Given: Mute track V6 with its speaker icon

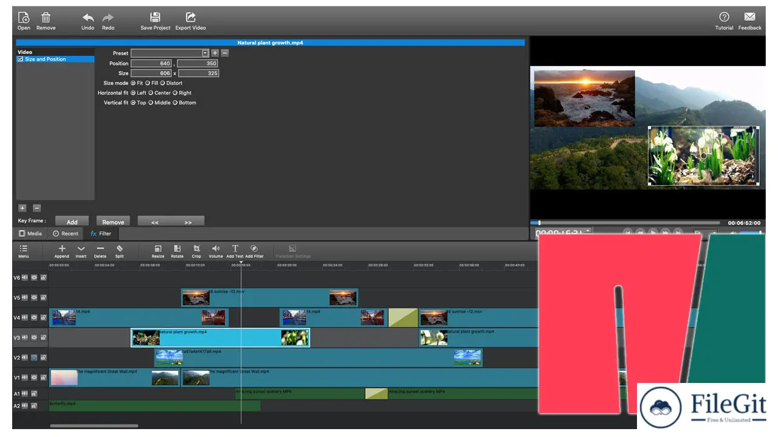Looking at the screenshot, I should coord(25,277).
